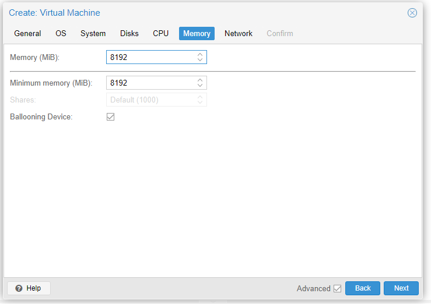Image resolution: width=431 pixels, height=304 pixels.
Task: Switch to the Network tab
Action: click(239, 33)
